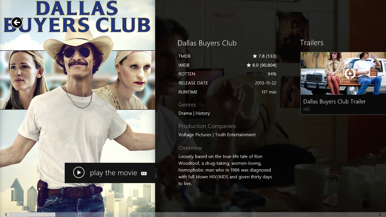Go back using the circled arrow icon
Screen dimensions: 386x217
point(17,22)
